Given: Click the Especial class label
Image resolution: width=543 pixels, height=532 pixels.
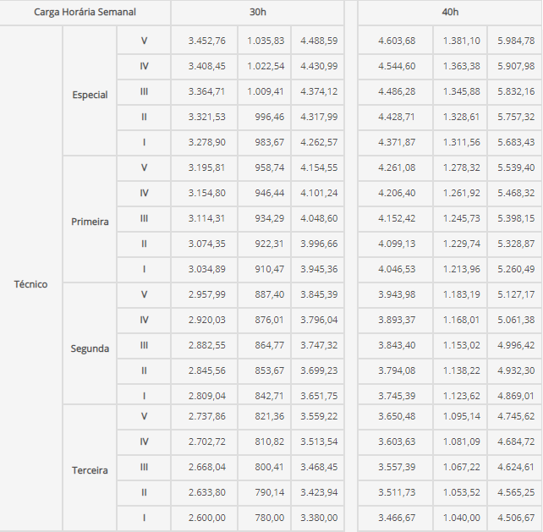Looking at the screenshot, I should pos(90,95).
